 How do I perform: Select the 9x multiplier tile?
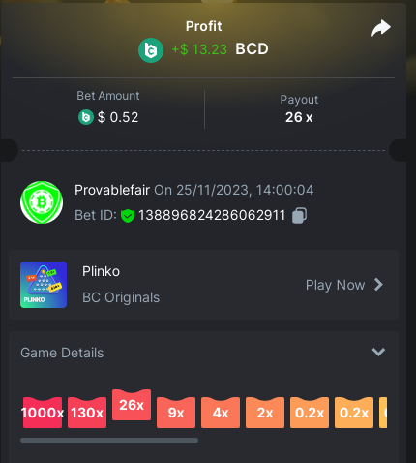point(176,413)
